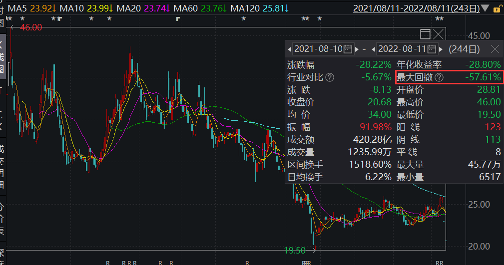
Task: Step the start date 2021-08-10 backward
Action: pos(289,49)
